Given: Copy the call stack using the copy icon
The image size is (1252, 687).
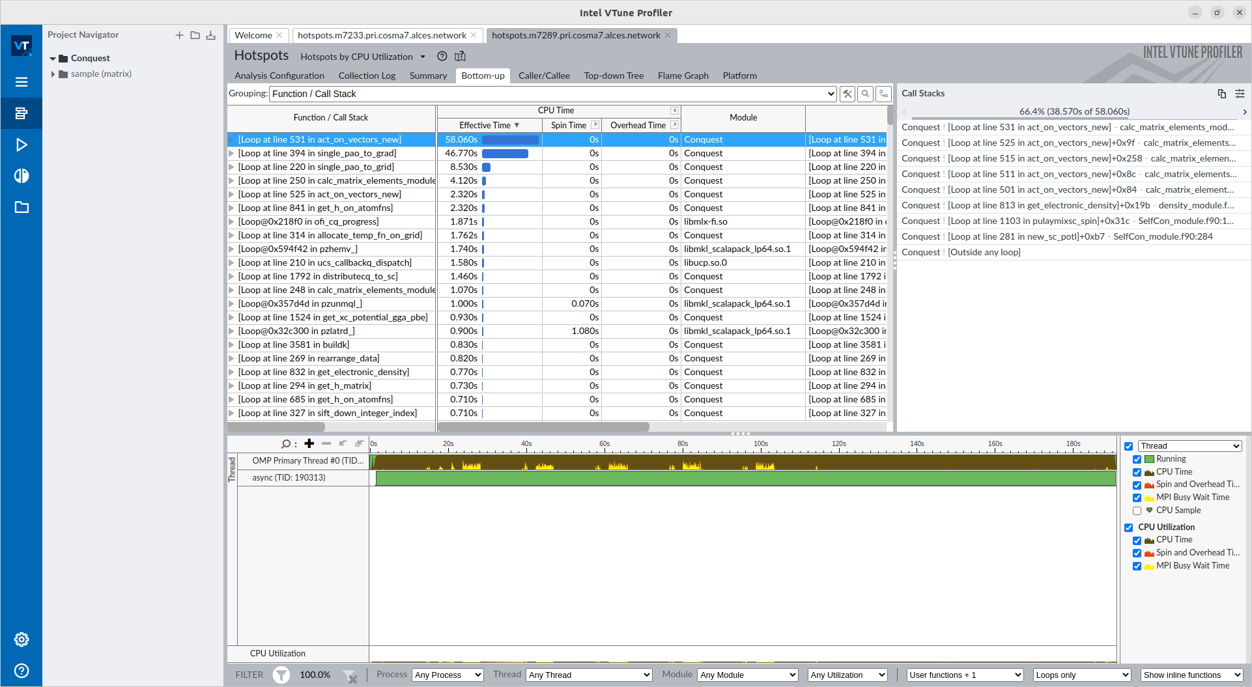Looking at the screenshot, I should coord(1222,94).
